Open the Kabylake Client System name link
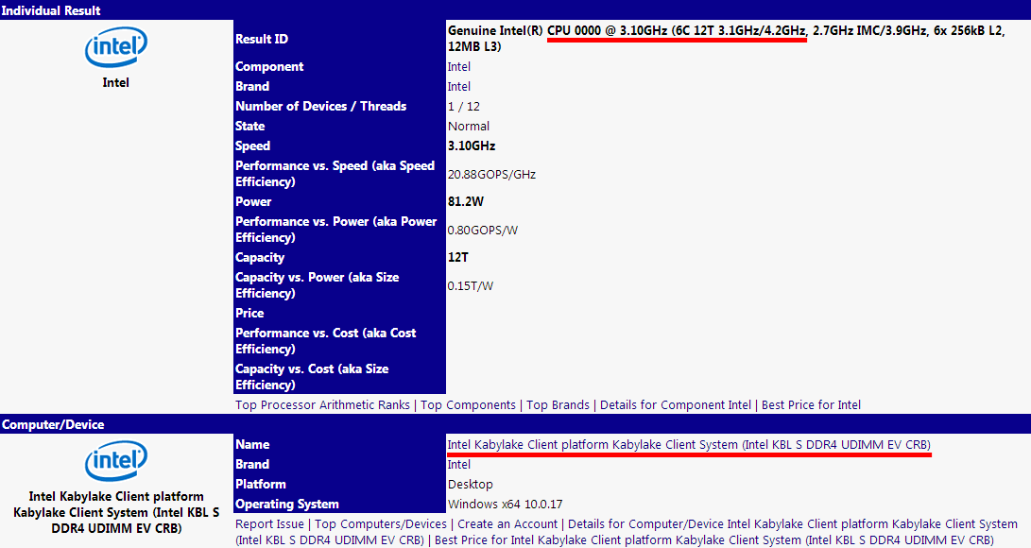Screen dimensions: 1031x548 689,445
